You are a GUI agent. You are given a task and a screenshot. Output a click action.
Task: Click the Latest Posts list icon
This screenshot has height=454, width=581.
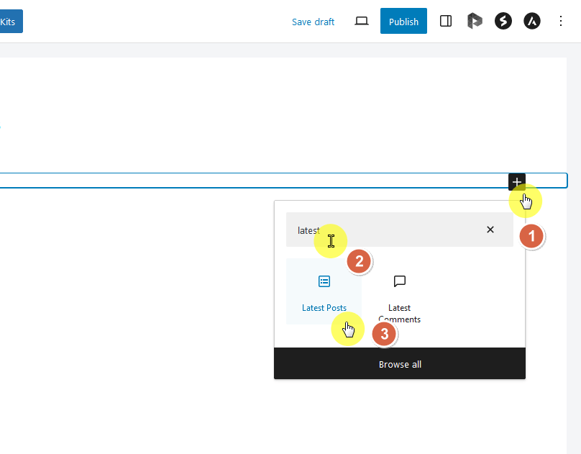[324, 281]
